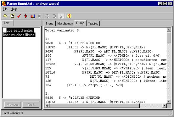Toggle the G toolbar button
Image resolution: width=174 pixels, height=117 pixels.
click(x=61, y=16)
